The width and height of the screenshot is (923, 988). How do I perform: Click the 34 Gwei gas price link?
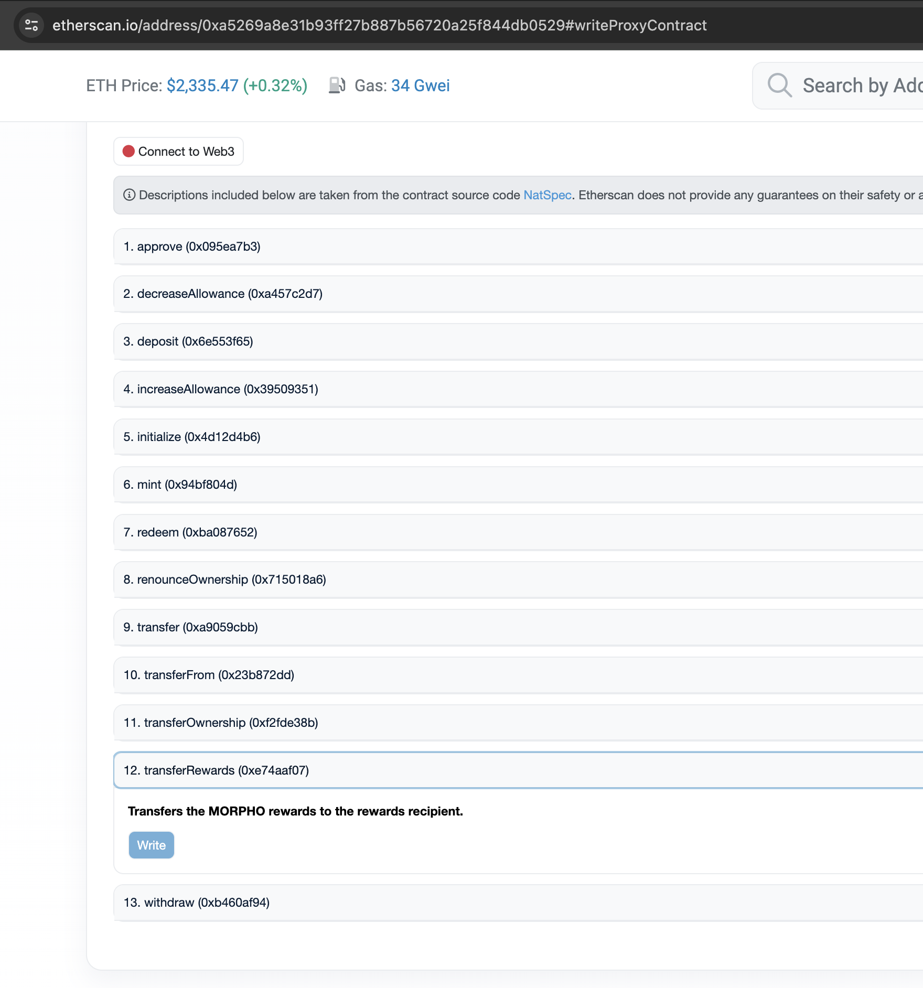click(420, 85)
